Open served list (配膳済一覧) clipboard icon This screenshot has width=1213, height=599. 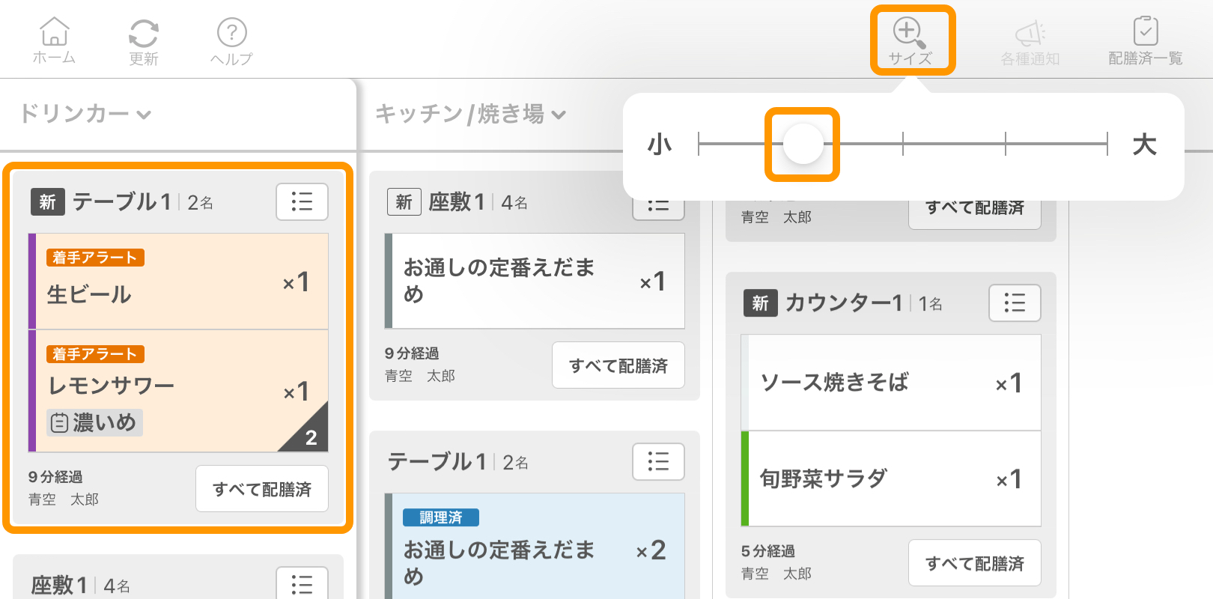pos(1146,40)
